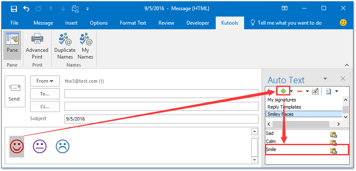Open dropdown next to green plus icon
The height and width of the screenshot is (171, 356).
coord(291,91)
